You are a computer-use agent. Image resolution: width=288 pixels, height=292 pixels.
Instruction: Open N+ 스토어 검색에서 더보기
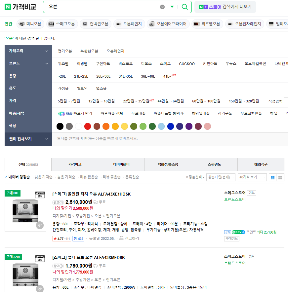click(x=225, y=7)
